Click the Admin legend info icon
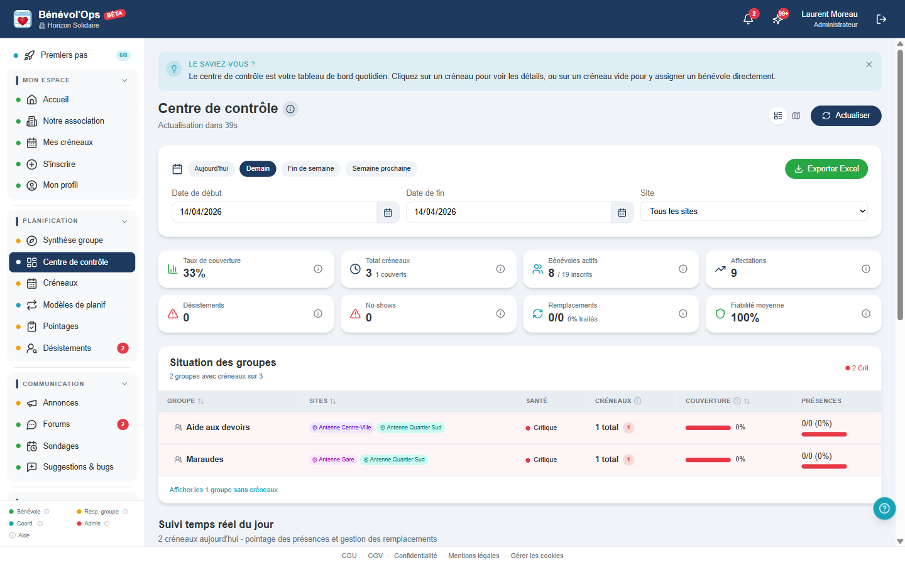The image size is (905, 565). click(107, 524)
